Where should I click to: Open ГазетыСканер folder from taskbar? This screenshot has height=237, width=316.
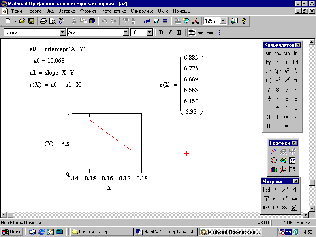pyautogui.click(x=102, y=232)
